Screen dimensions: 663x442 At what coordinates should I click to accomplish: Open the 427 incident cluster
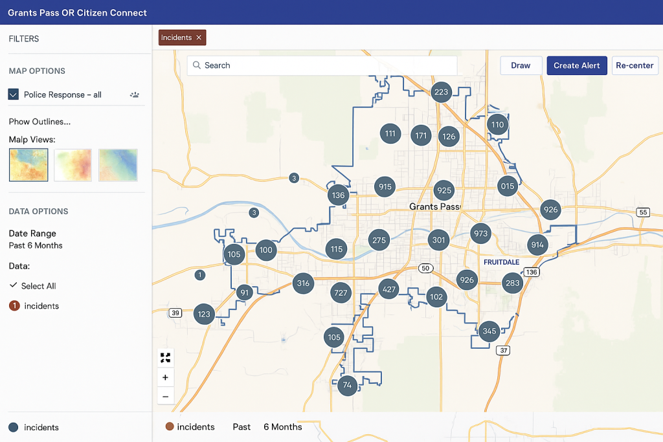click(389, 289)
